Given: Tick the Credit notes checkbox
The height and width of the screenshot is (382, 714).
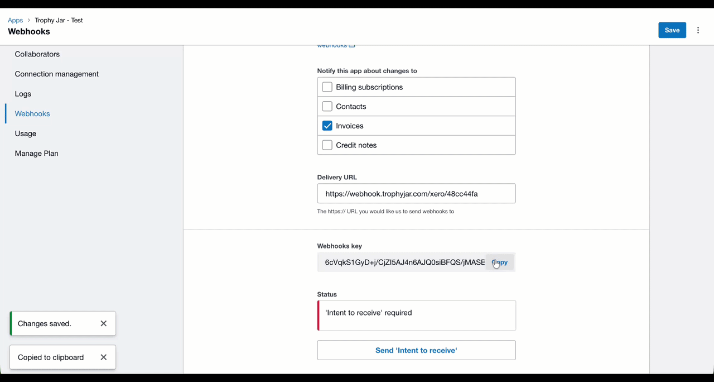Looking at the screenshot, I should pyautogui.click(x=327, y=145).
